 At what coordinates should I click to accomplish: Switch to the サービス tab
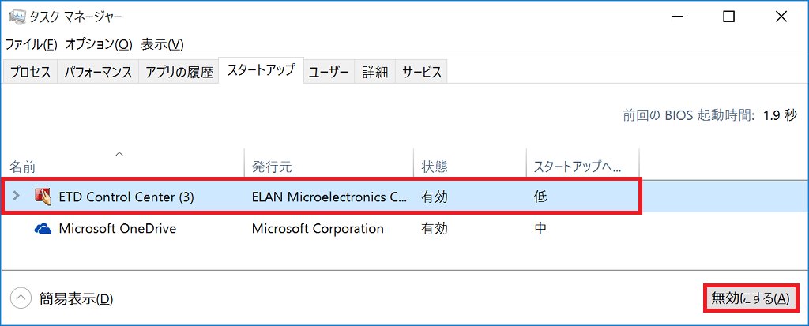coord(422,72)
